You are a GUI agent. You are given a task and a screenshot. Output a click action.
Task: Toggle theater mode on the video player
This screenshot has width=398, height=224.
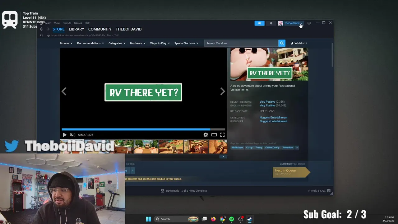[x=214, y=135]
